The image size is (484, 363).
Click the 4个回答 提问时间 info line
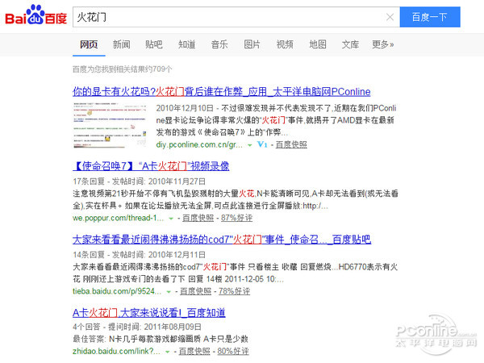click(137, 327)
